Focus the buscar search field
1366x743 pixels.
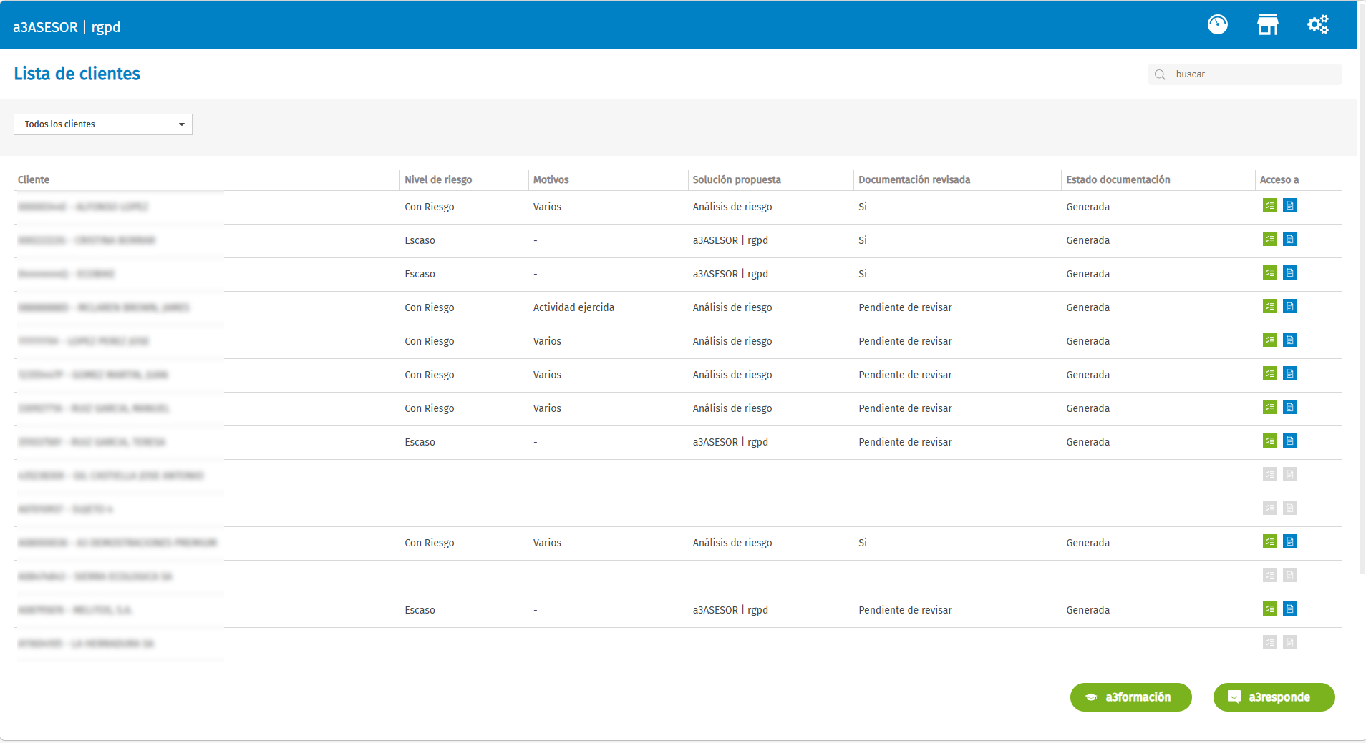tap(1245, 74)
